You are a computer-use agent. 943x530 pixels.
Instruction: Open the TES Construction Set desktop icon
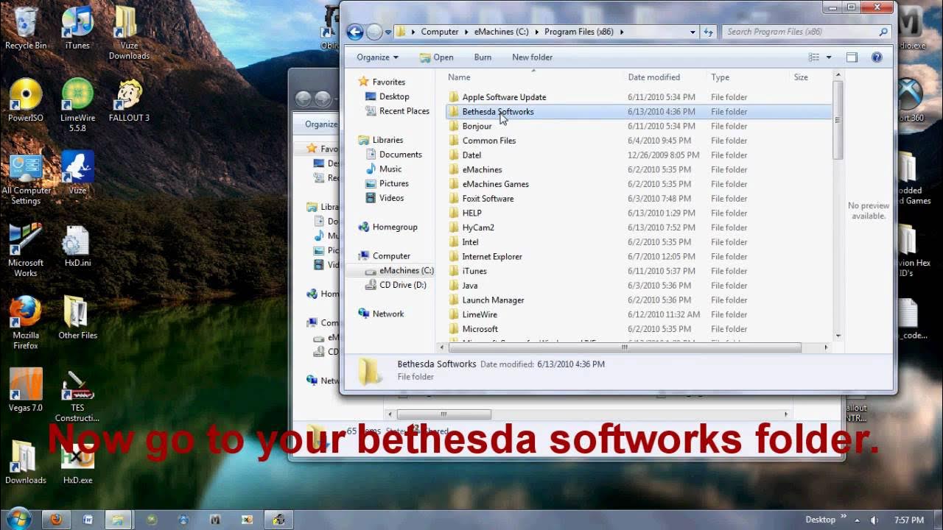click(77, 395)
